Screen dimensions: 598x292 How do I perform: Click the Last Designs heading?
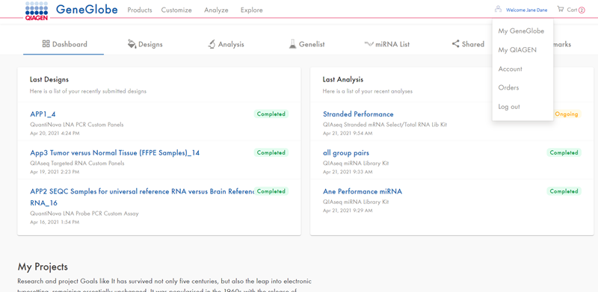pos(49,80)
